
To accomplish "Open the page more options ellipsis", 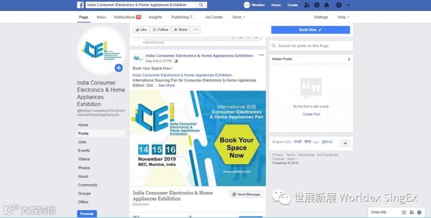I will click(x=195, y=30).
